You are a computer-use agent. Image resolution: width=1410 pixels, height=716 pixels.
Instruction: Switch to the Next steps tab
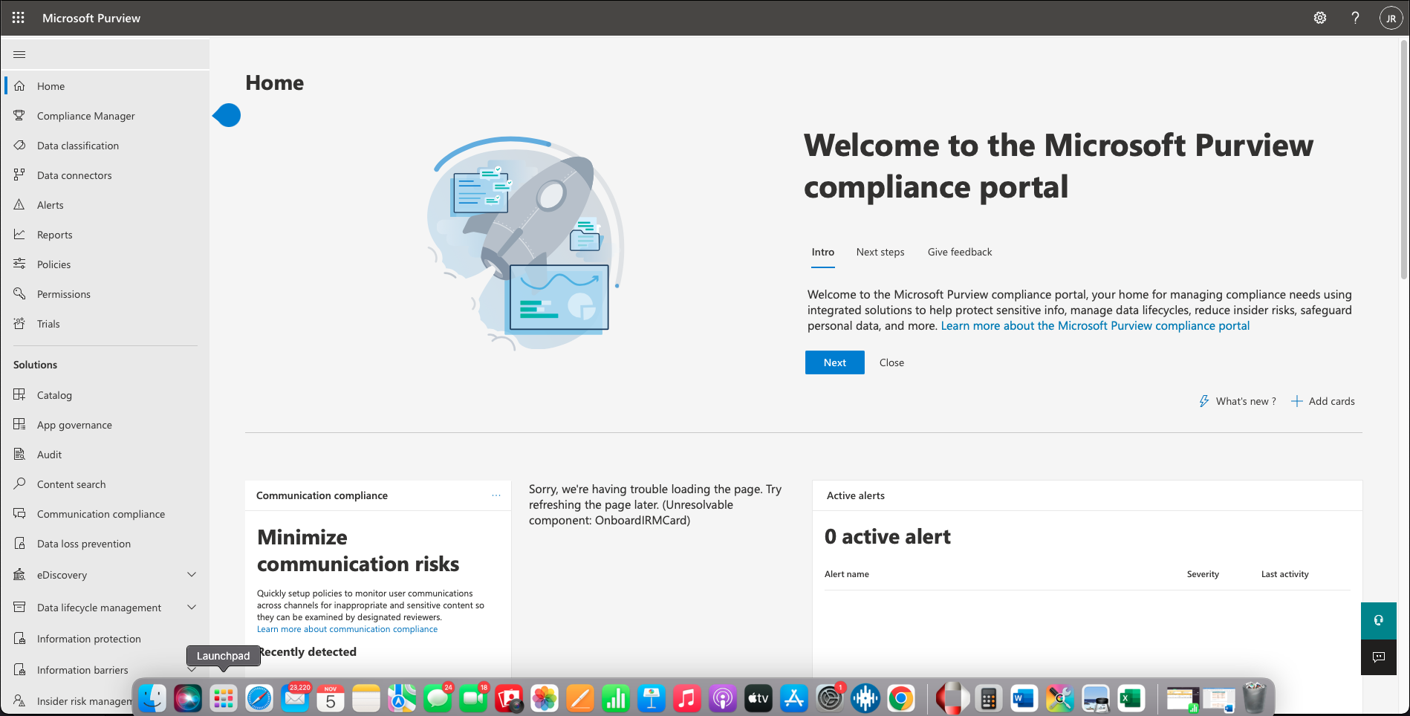[x=880, y=252]
